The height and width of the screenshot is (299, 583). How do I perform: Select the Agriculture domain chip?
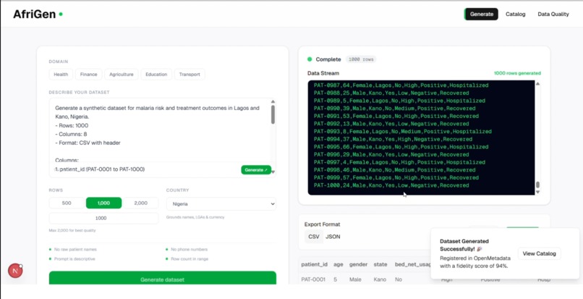(x=122, y=74)
